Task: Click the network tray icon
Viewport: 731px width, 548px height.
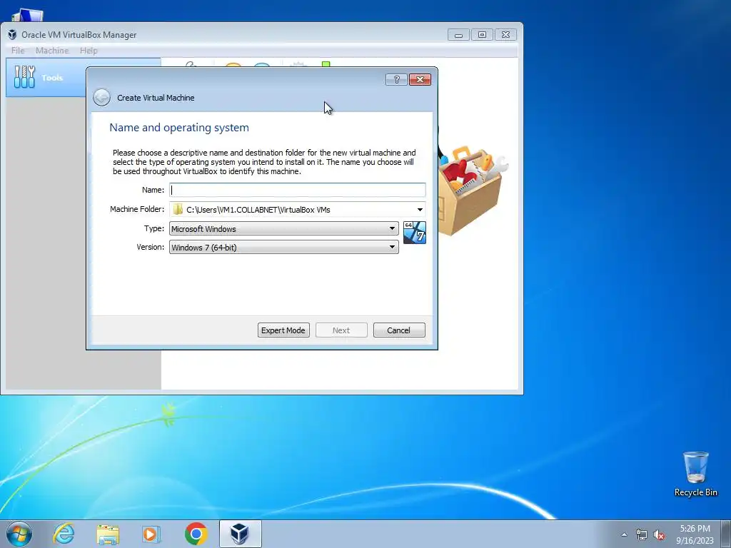Action: [642, 534]
